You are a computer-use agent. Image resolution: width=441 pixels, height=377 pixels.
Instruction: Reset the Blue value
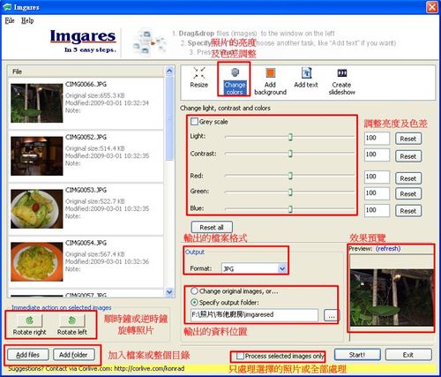(408, 211)
